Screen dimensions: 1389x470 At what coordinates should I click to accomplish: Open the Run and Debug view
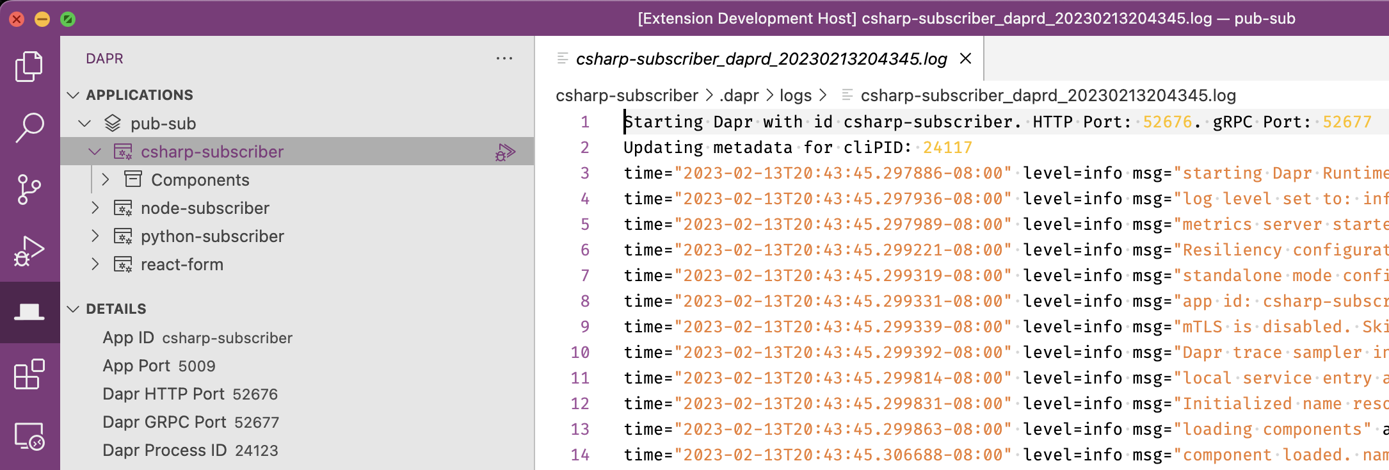pyautogui.click(x=29, y=250)
